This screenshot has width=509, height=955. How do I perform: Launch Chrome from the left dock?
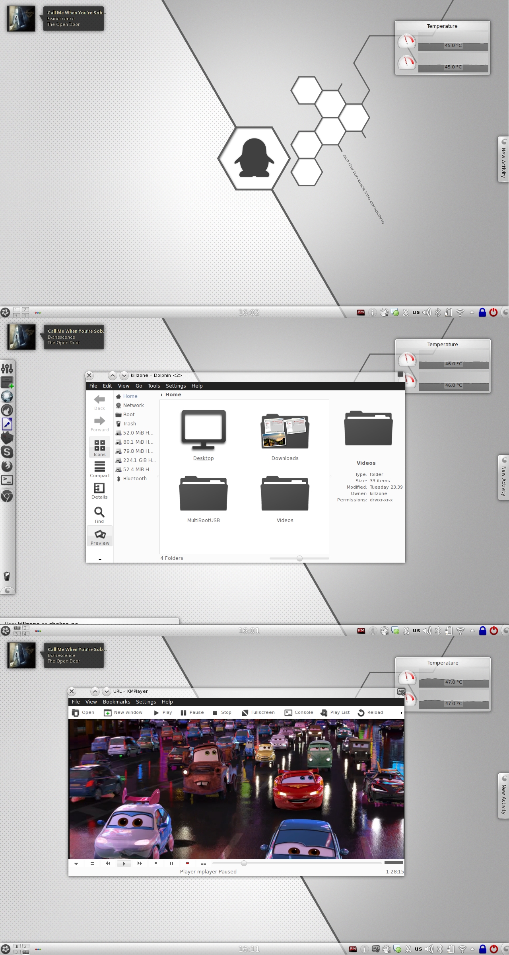pos(7,496)
